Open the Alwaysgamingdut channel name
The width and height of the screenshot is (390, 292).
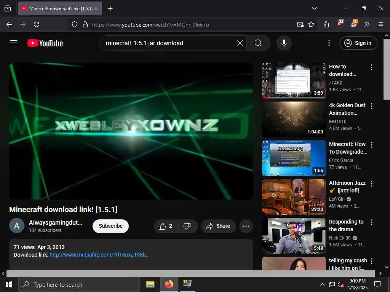55,222
